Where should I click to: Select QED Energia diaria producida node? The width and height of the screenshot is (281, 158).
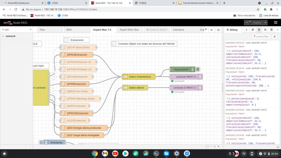click(84, 128)
